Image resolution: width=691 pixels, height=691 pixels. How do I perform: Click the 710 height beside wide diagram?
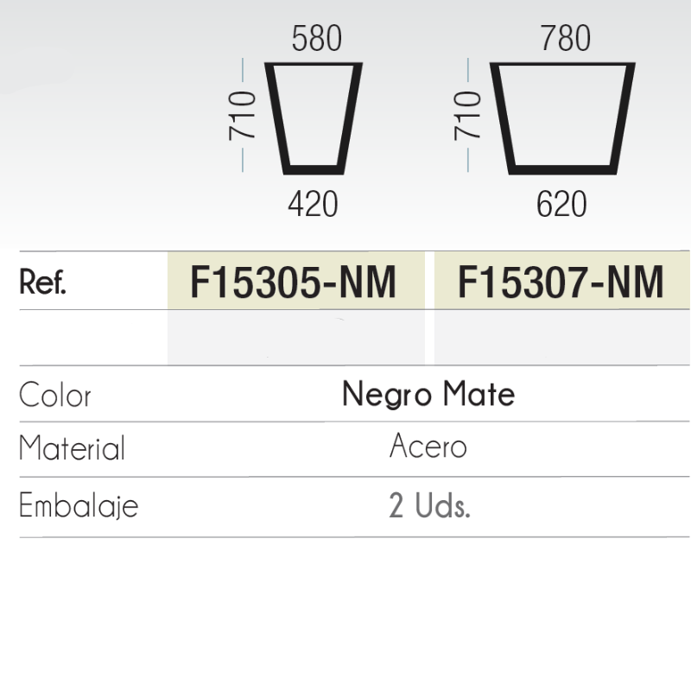[x=467, y=115]
